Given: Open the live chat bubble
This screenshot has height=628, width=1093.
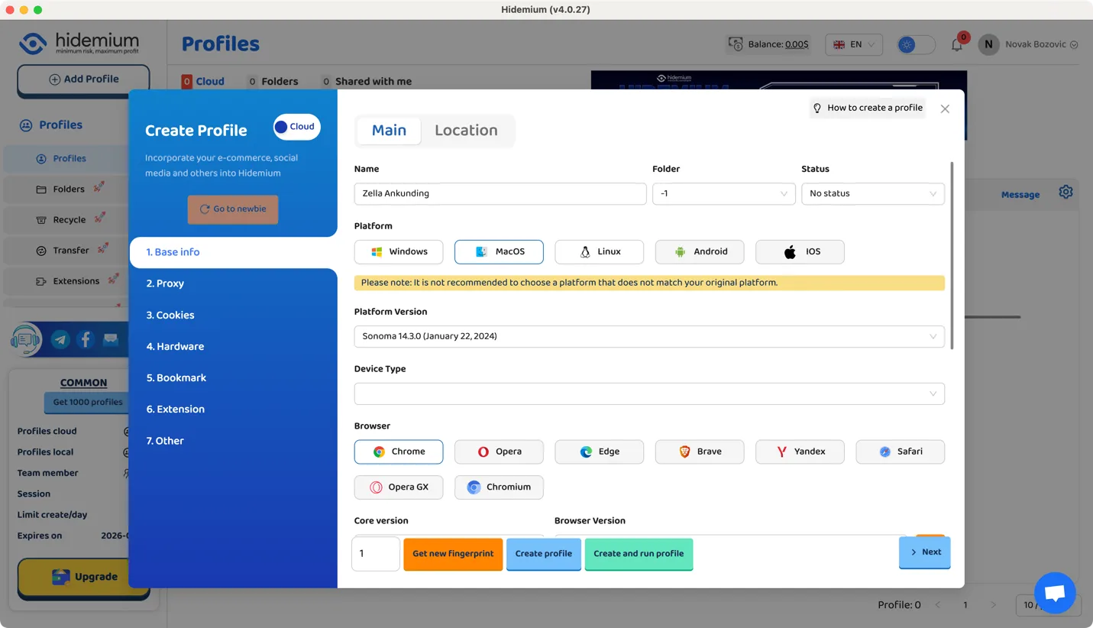Looking at the screenshot, I should tap(1055, 593).
